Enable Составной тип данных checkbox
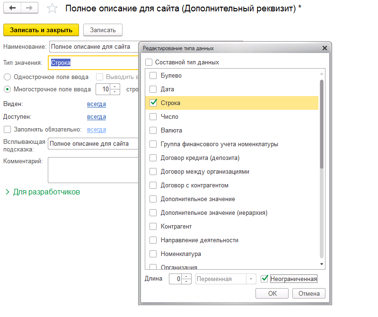The width and height of the screenshot is (378, 317). click(149, 62)
